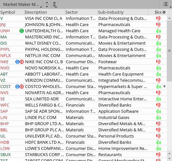
Task: Click the NIKE INC COM CL B description
Action: click(x=44, y=62)
